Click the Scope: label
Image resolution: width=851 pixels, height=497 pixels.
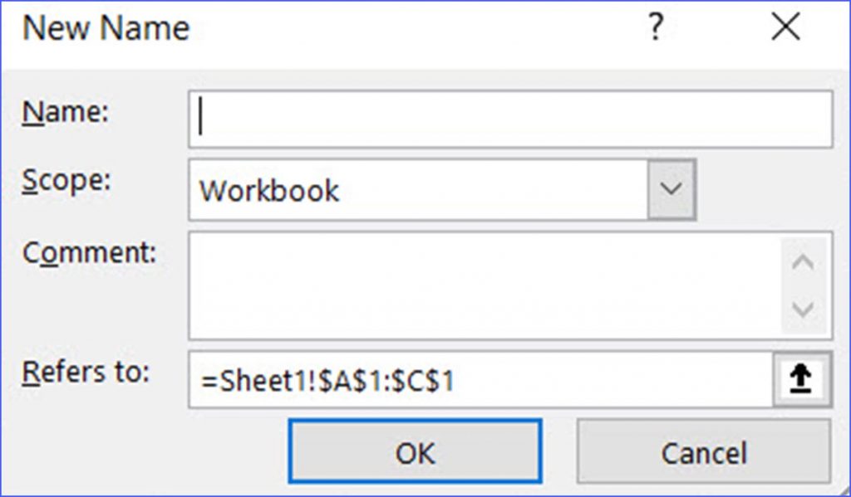[66, 183]
